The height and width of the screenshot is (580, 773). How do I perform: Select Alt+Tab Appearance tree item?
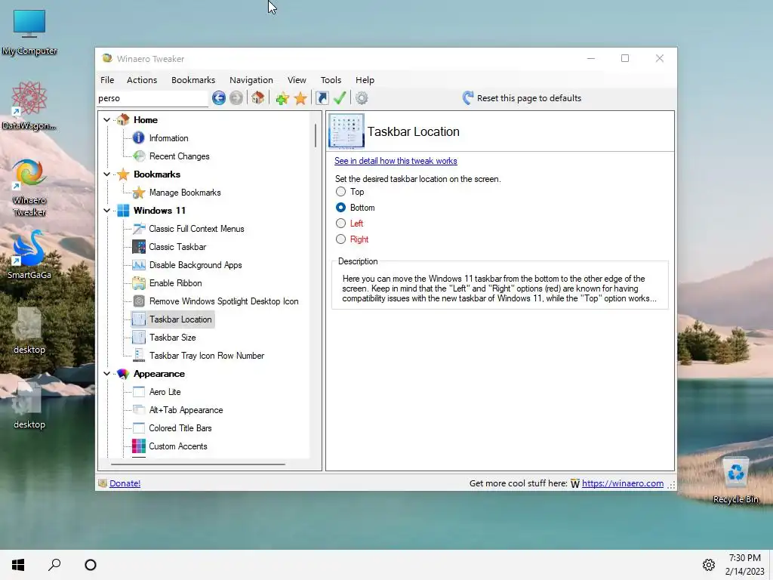[186, 410]
